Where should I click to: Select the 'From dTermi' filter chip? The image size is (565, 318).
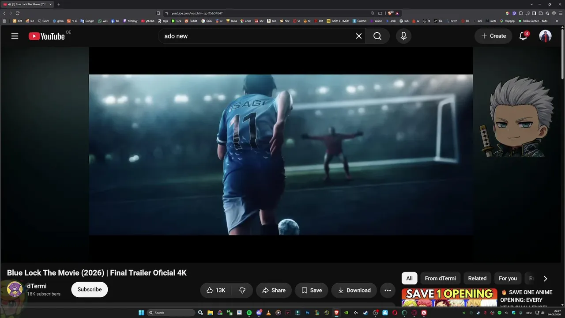point(441,278)
